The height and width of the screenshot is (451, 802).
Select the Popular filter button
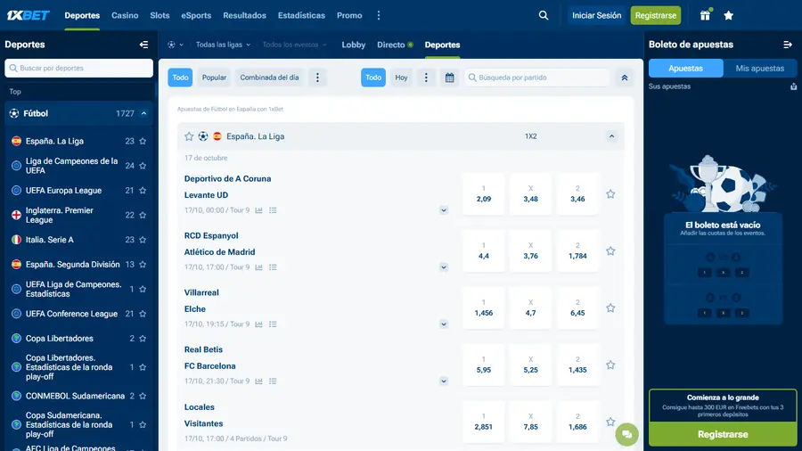(x=214, y=78)
